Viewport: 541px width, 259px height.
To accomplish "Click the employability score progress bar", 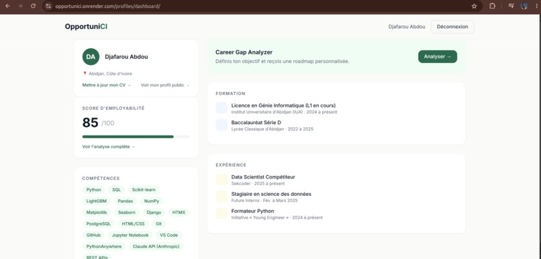I will point(136,137).
